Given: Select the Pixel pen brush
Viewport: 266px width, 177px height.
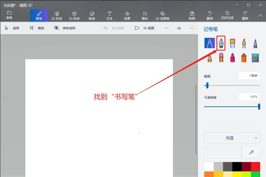Looking at the screenshot, I should coord(255,43).
